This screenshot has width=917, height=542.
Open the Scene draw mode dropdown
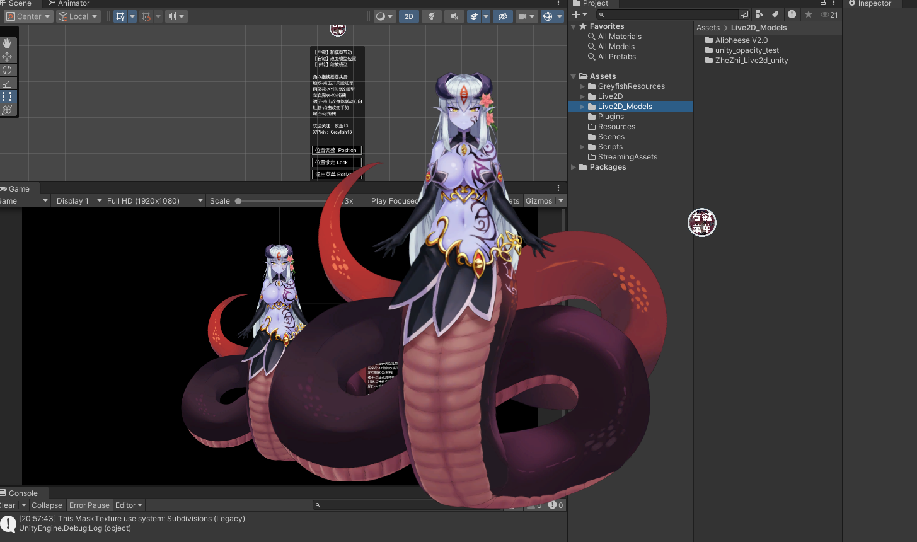click(384, 16)
